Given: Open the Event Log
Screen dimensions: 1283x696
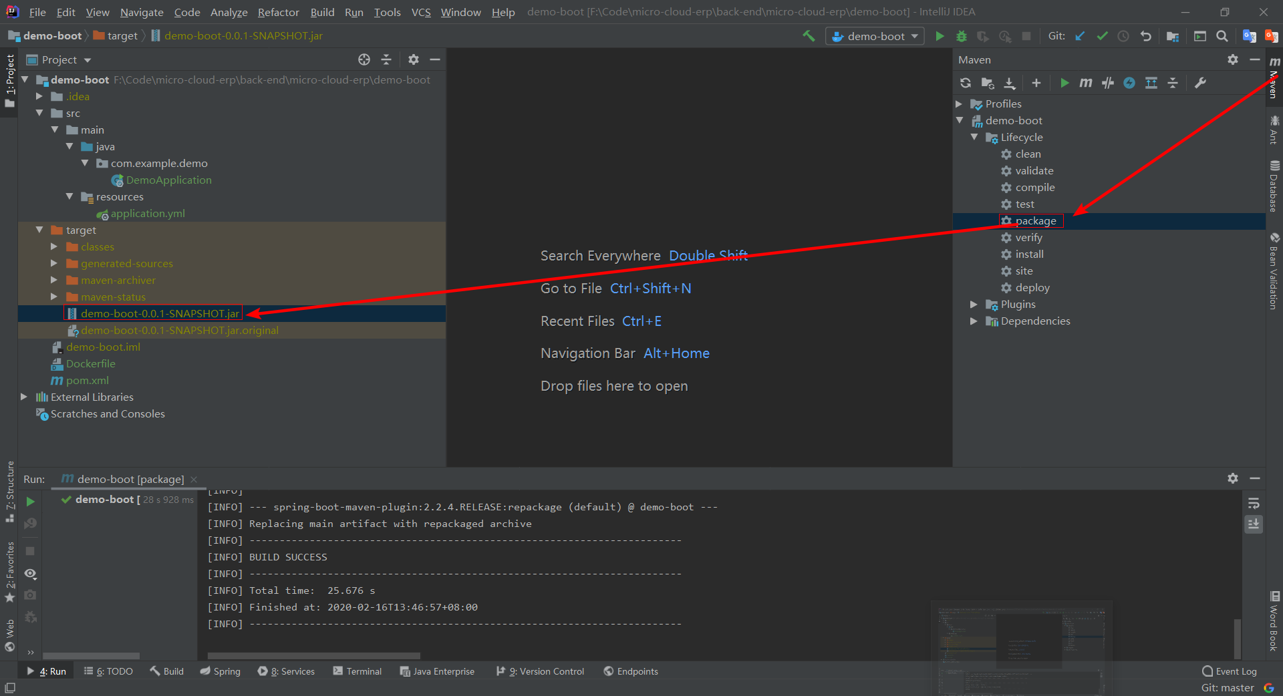Looking at the screenshot, I should click(x=1229, y=671).
